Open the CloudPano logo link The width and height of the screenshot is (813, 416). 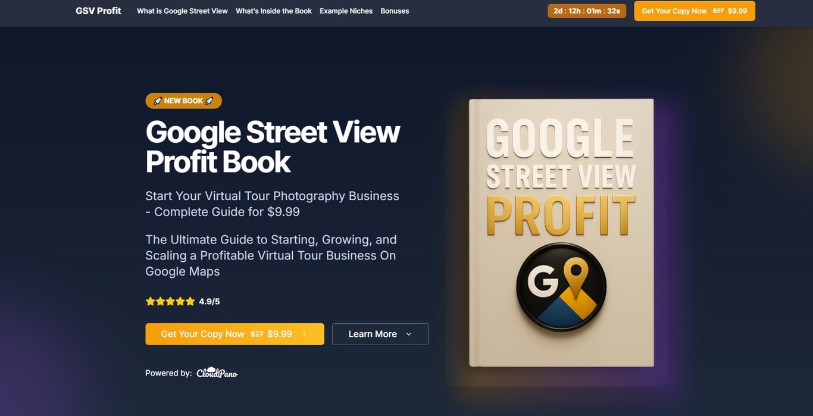click(217, 373)
